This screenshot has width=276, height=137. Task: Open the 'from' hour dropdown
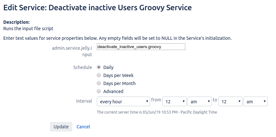[174, 102]
